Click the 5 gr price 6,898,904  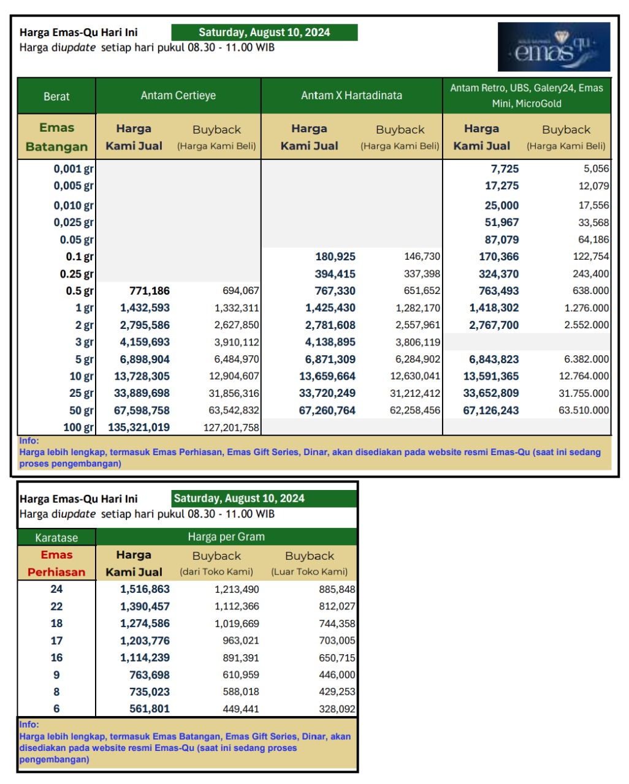click(x=145, y=360)
